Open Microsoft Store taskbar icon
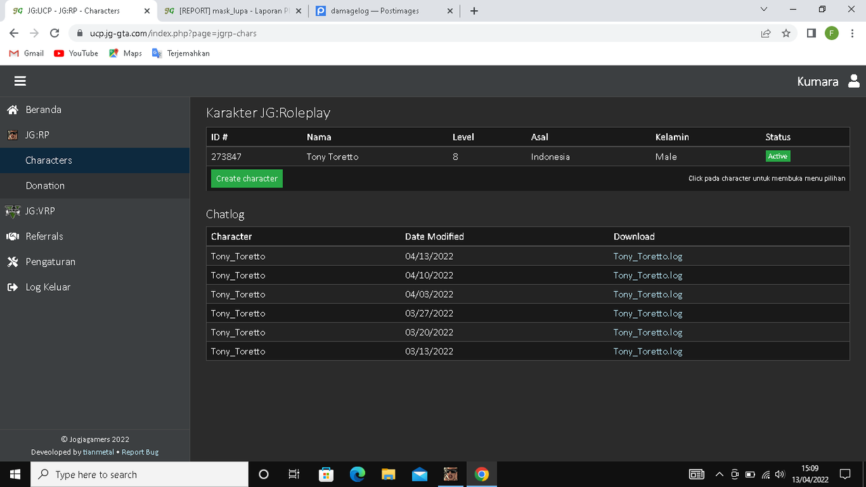Viewport: 866px width, 487px height. (x=326, y=474)
